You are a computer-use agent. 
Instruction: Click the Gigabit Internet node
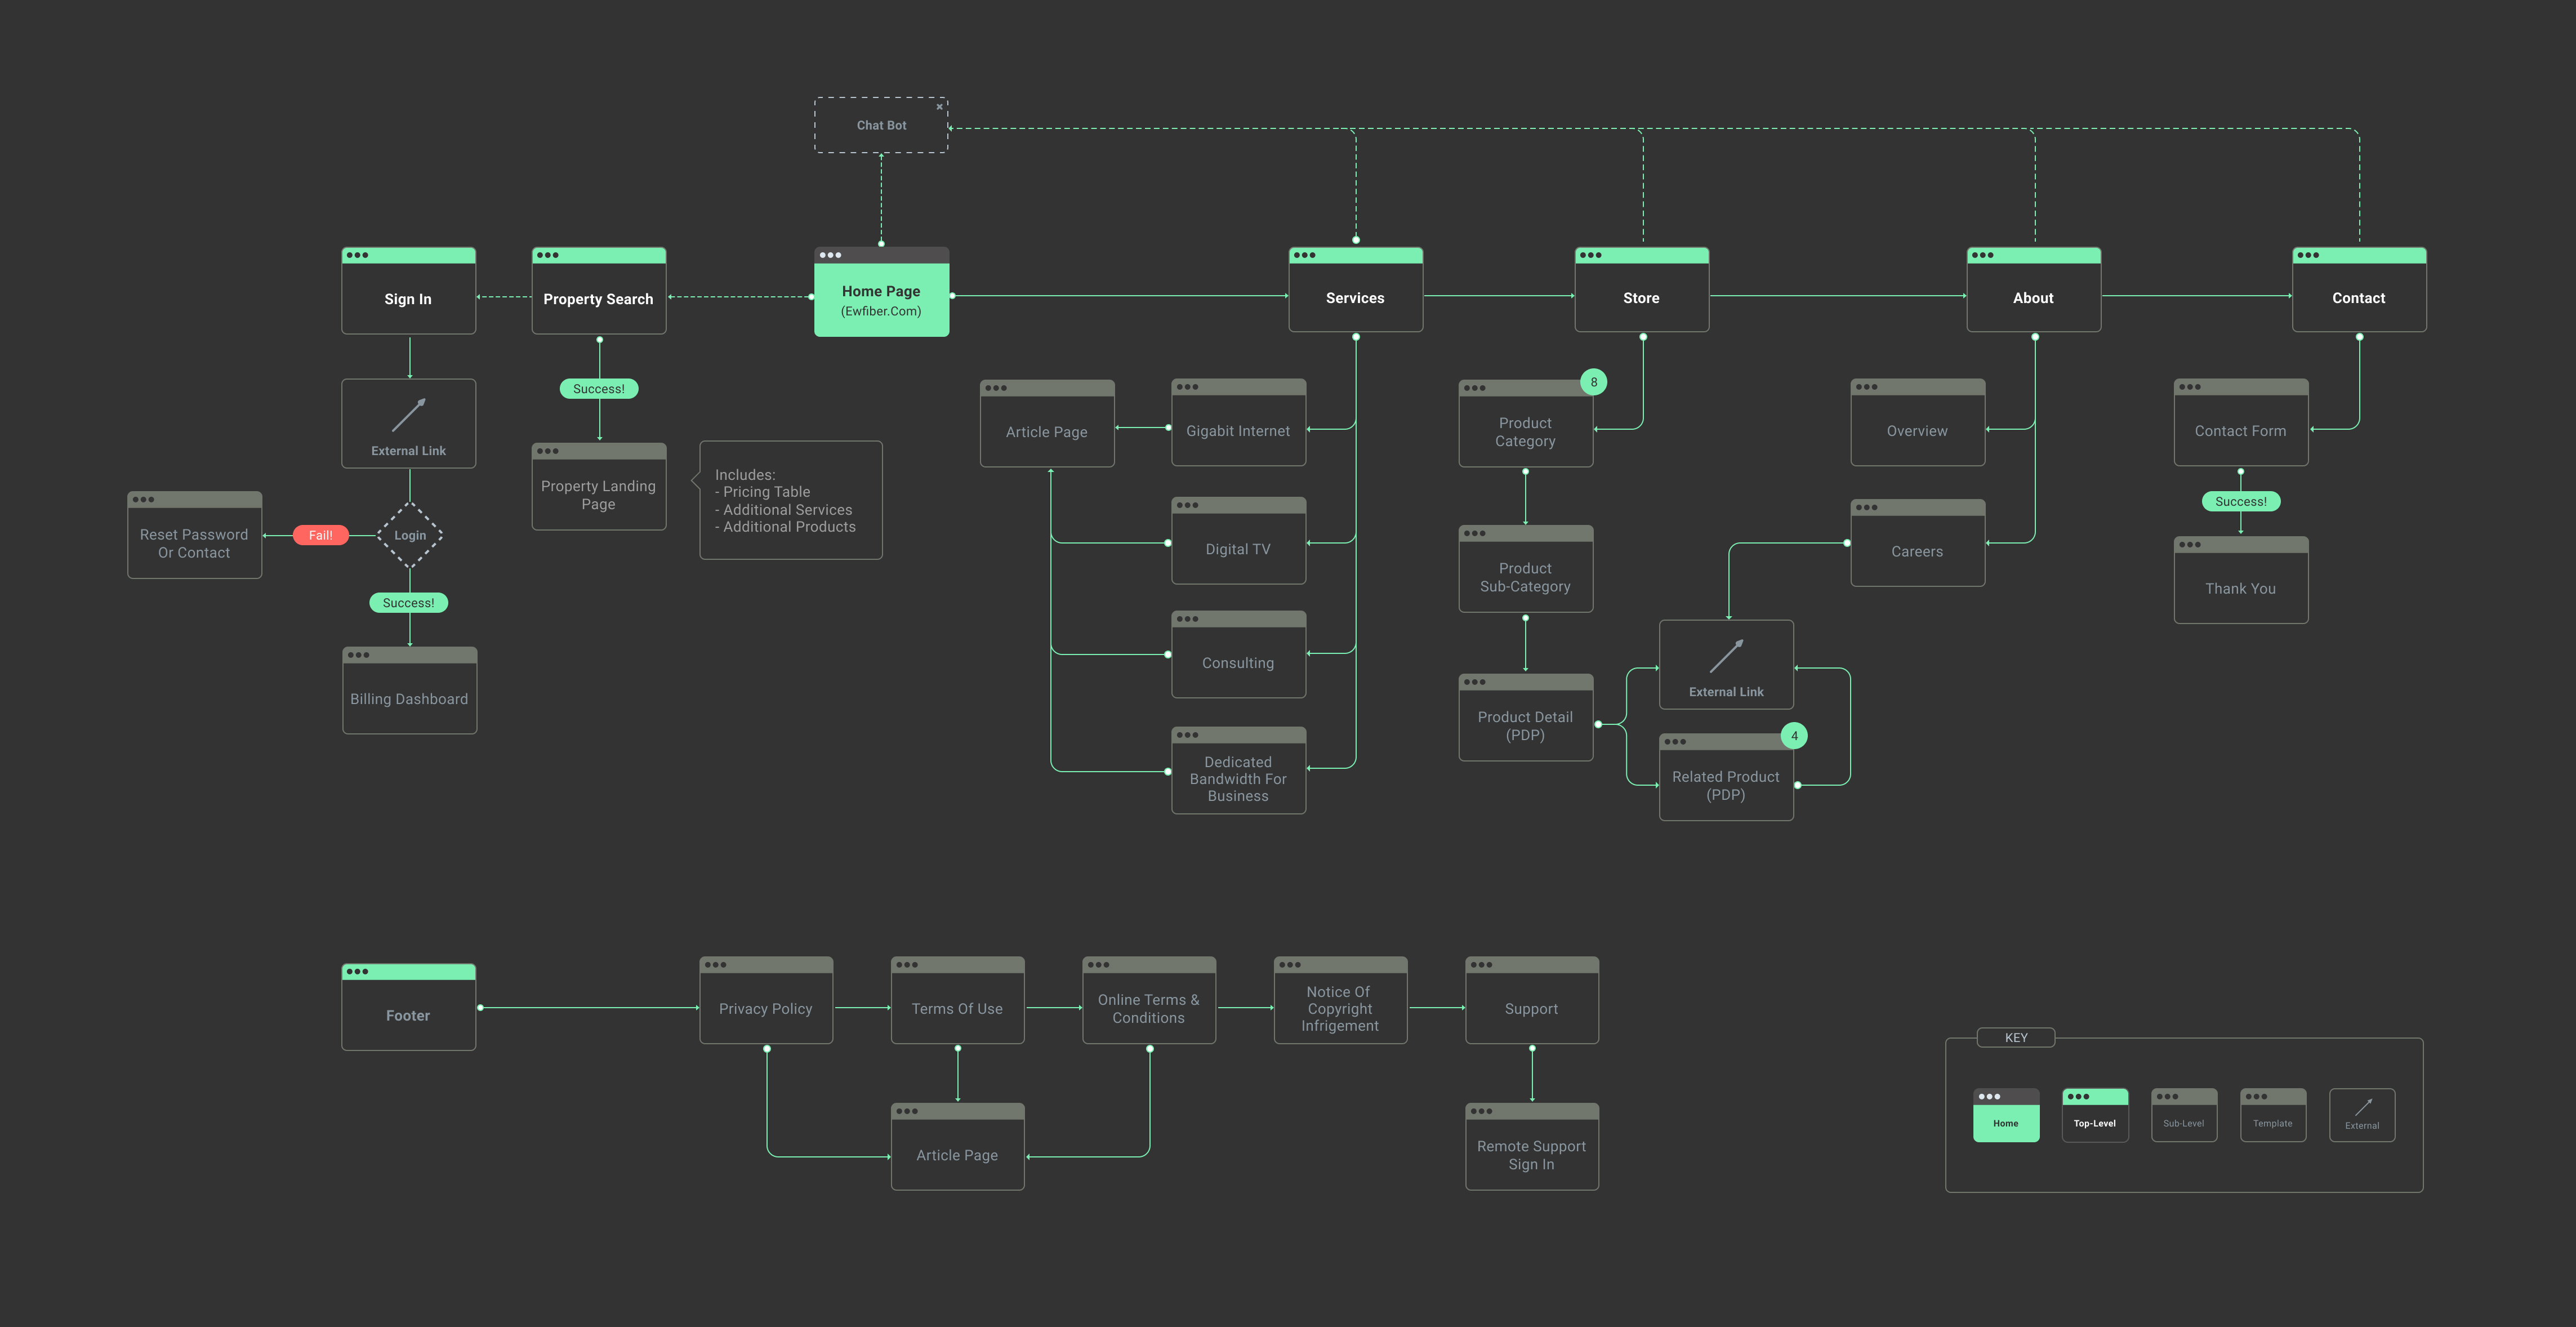(x=1239, y=422)
